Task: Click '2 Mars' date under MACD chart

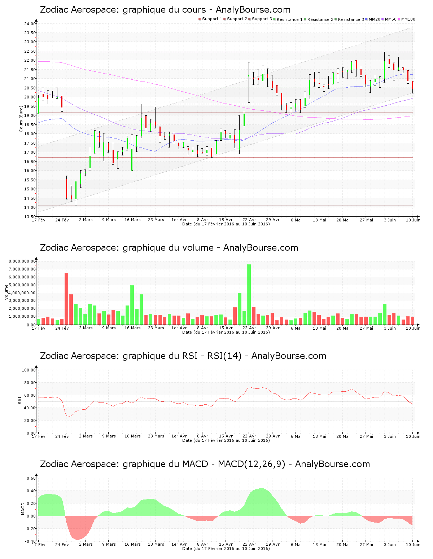Action: click(86, 544)
